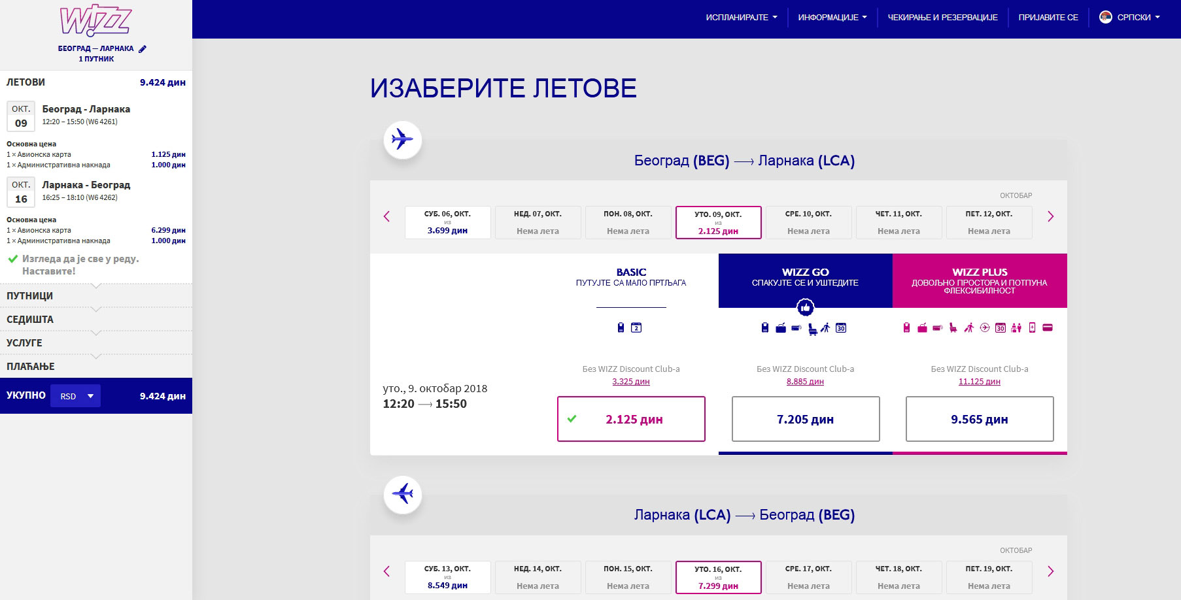Click the Basic fare calendar icon

click(636, 327)
